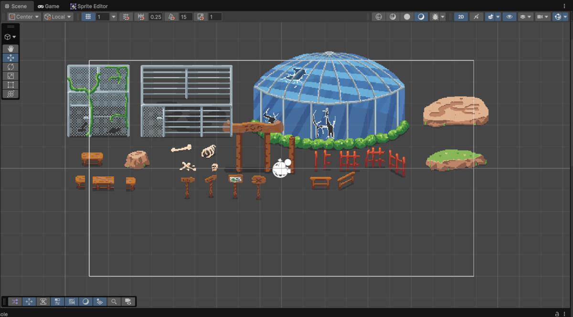Click the overlay drag handle above tools
Viewport: 573px width, 317px height.
click(11, 27)
